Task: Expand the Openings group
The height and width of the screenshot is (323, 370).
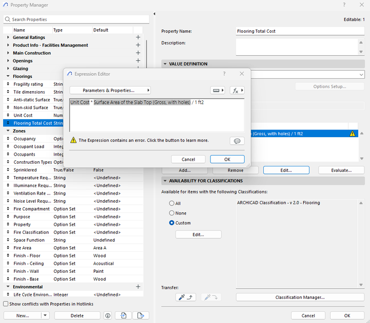Action: [x=8, y=60]
